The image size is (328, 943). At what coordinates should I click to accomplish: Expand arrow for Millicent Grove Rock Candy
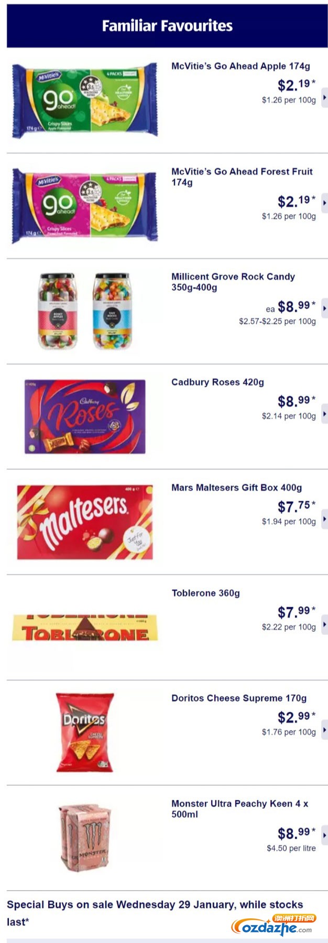(324, 309)
